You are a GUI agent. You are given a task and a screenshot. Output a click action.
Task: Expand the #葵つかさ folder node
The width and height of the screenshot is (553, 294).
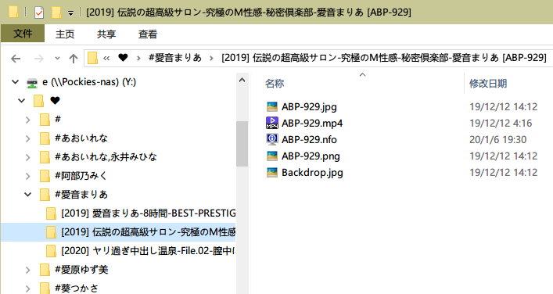click(28, 289)
